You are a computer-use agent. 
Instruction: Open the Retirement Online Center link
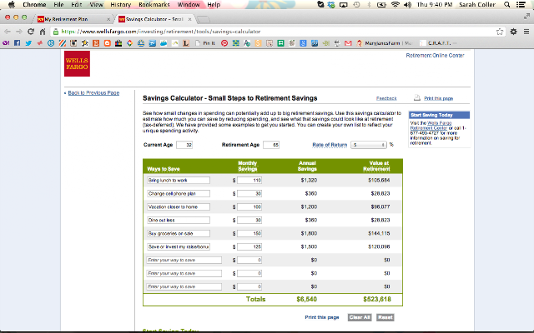(435, 56)
